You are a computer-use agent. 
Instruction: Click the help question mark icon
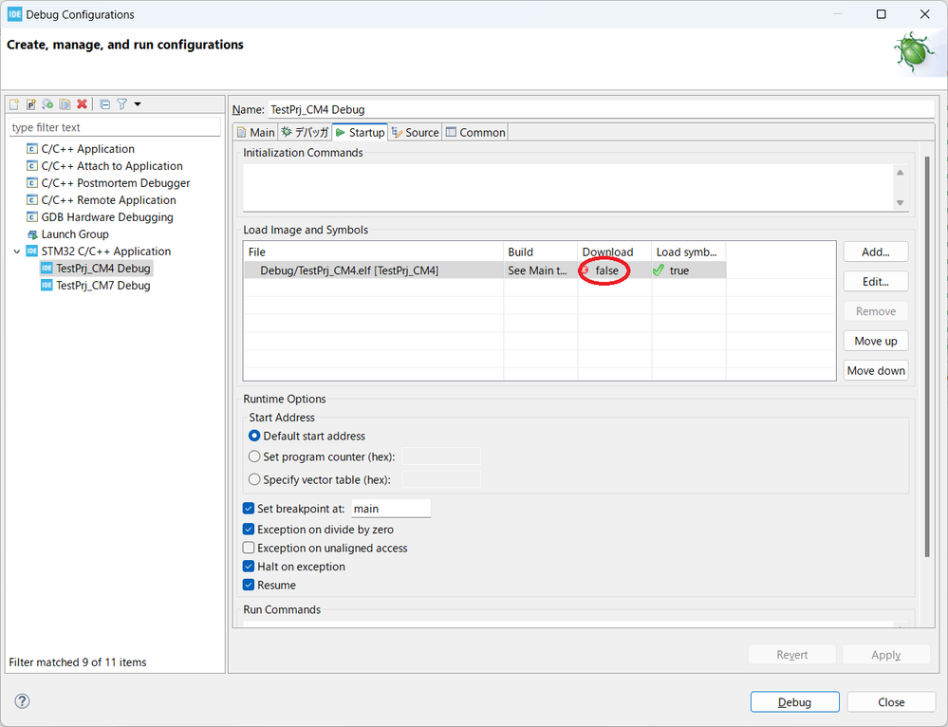(x=22, y=701)
